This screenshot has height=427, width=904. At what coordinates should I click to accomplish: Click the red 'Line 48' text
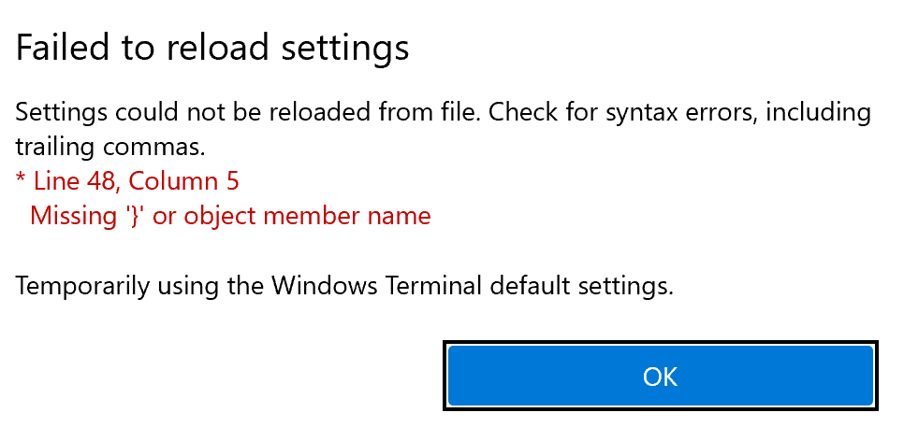78,180
